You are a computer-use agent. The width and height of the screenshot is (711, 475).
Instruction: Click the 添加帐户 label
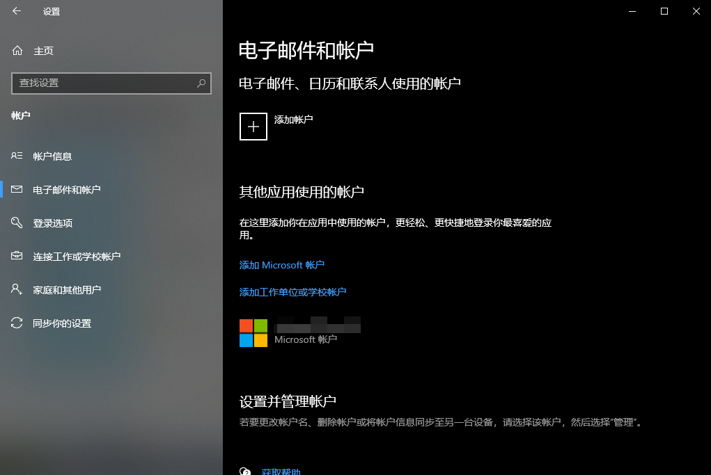click(293, 120)
